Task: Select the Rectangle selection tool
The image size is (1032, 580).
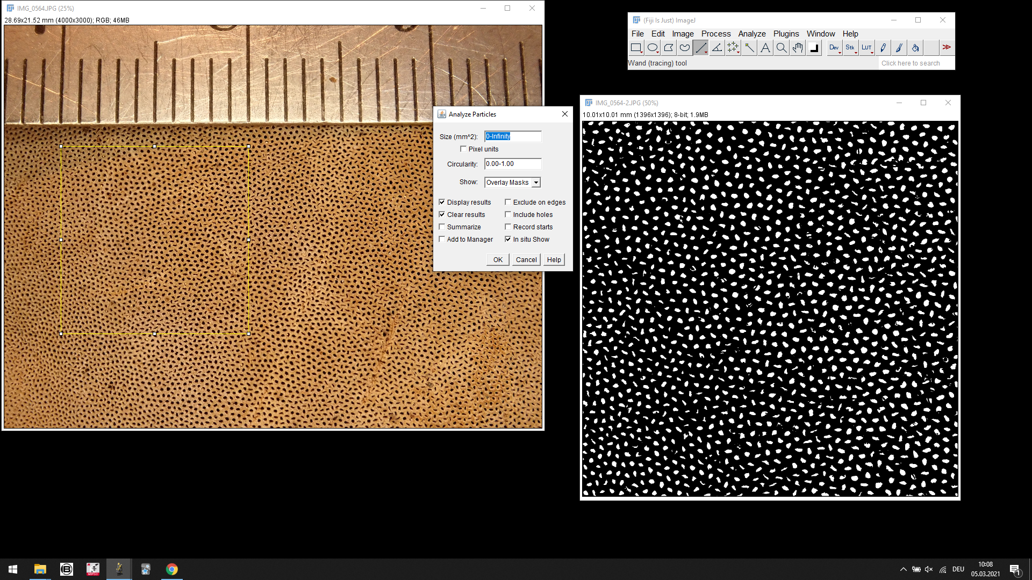Action: click(x=636, y=48)
